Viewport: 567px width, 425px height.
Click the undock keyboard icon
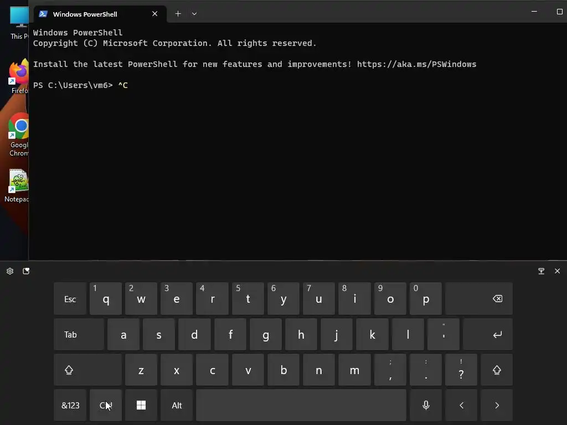click(541, 271)
